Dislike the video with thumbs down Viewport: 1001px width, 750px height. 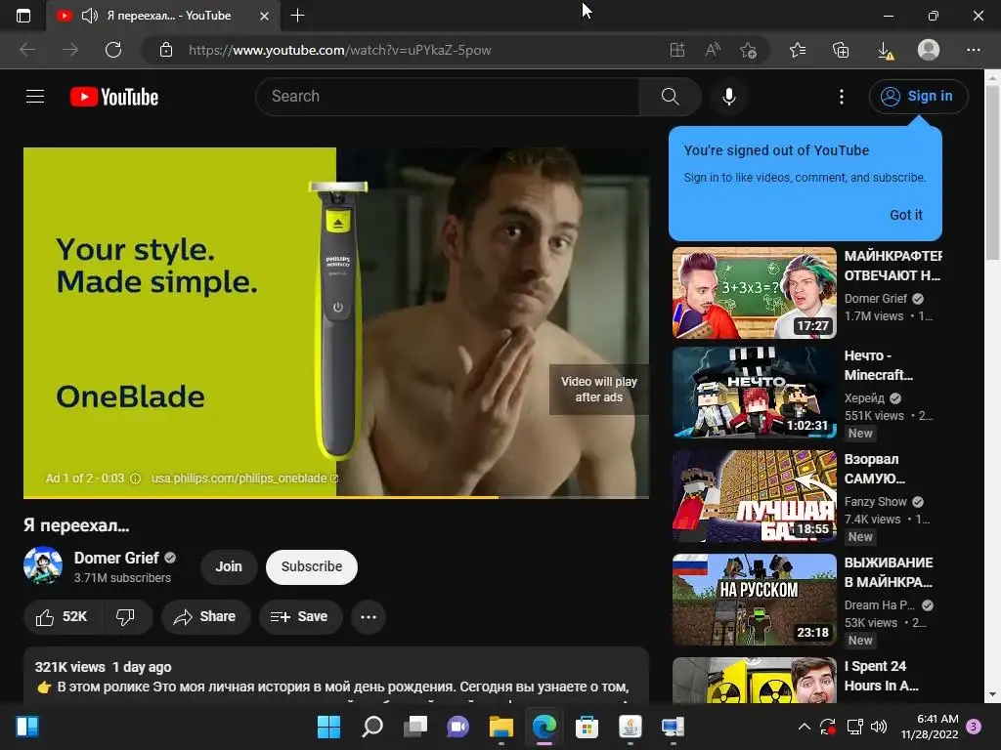pyautogui.click(x=125, y=617)
